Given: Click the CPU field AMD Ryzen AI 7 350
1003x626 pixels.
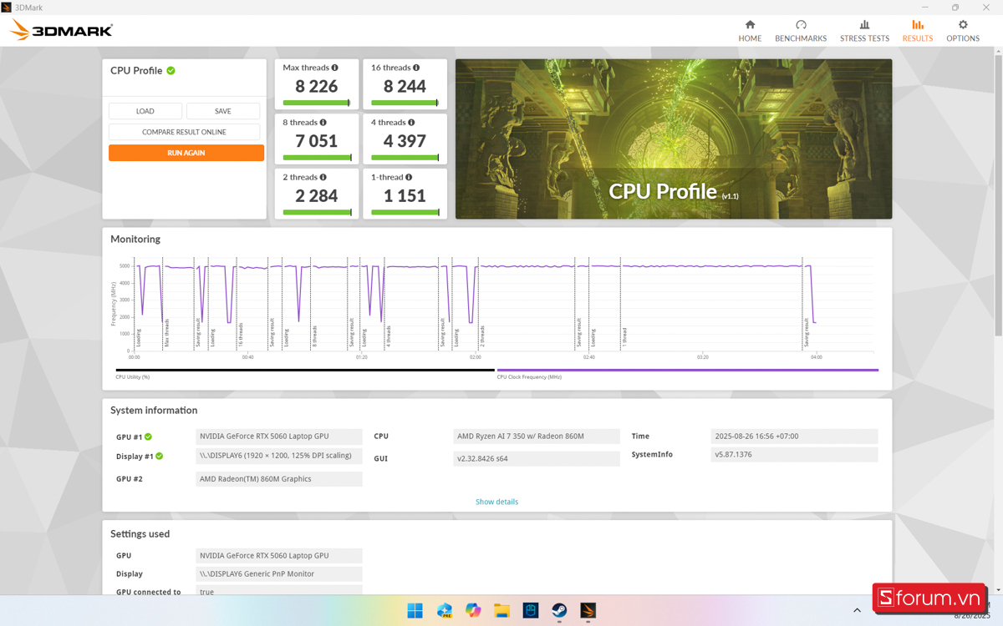Looking at the screenshot, I should click(x=537, y=437).
